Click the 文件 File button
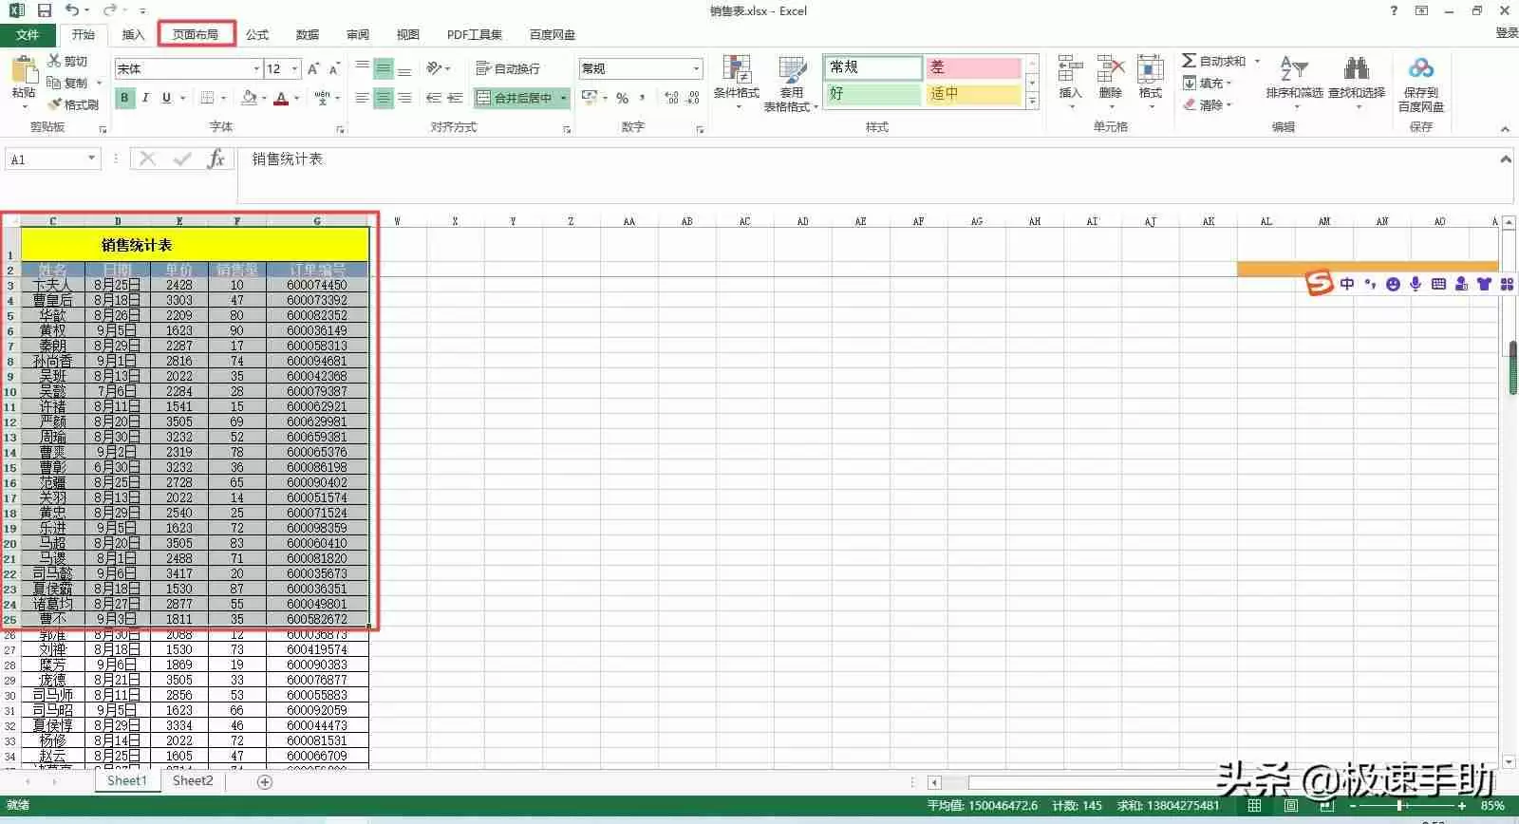 pos(28,34)
